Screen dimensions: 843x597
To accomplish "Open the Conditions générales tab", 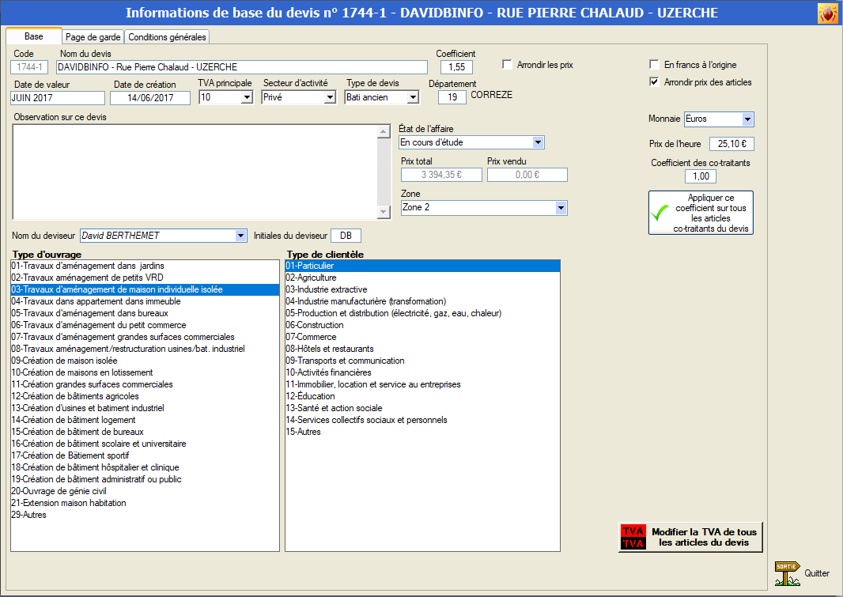I will (167, 37).
